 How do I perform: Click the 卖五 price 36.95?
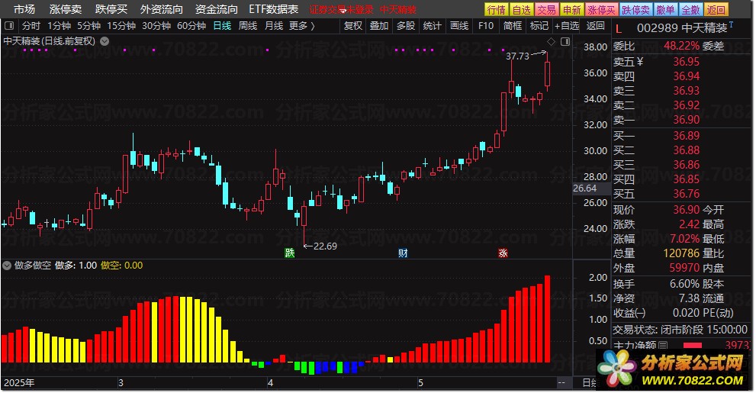tap(686, 62)
